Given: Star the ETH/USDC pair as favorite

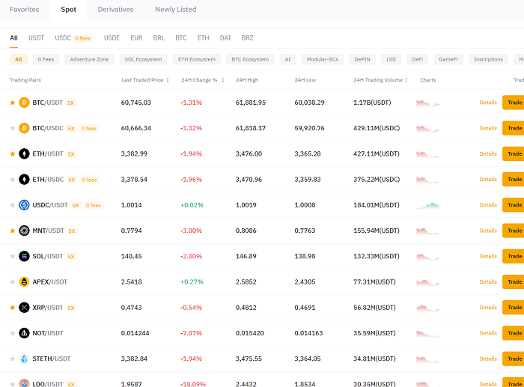Looking at the screenshot, I should point(13,180).
